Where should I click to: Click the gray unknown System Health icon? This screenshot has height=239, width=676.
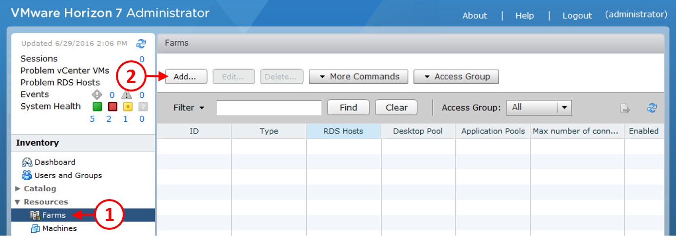tap(143, 107)
